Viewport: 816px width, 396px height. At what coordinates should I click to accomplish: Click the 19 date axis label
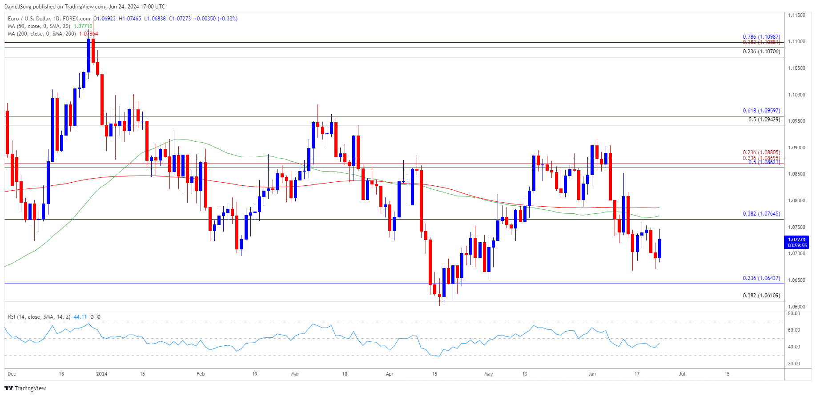[x=255, y=374]
